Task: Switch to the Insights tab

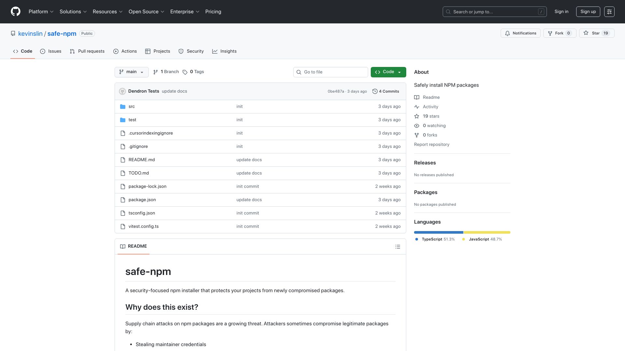Action: click(224, 51)
